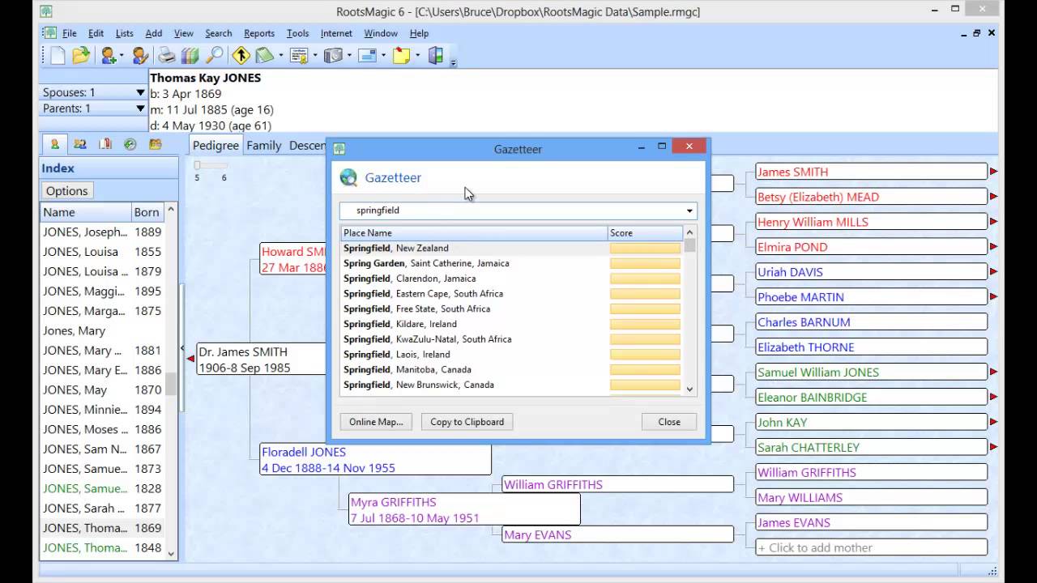Screen dimensions: 1037x583
Task: Click the Add Person toolbar icon
Action: pos(108,56)
